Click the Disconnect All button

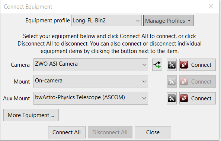click(110, 132)
